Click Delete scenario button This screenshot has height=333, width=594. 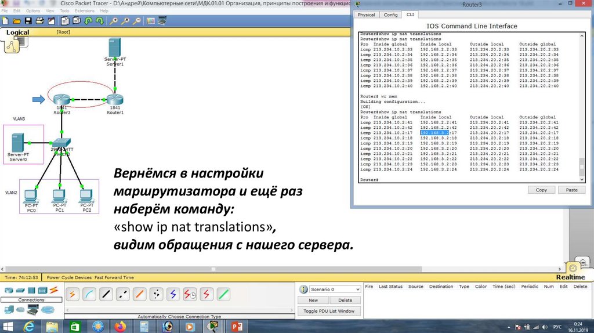click(345, 300)
